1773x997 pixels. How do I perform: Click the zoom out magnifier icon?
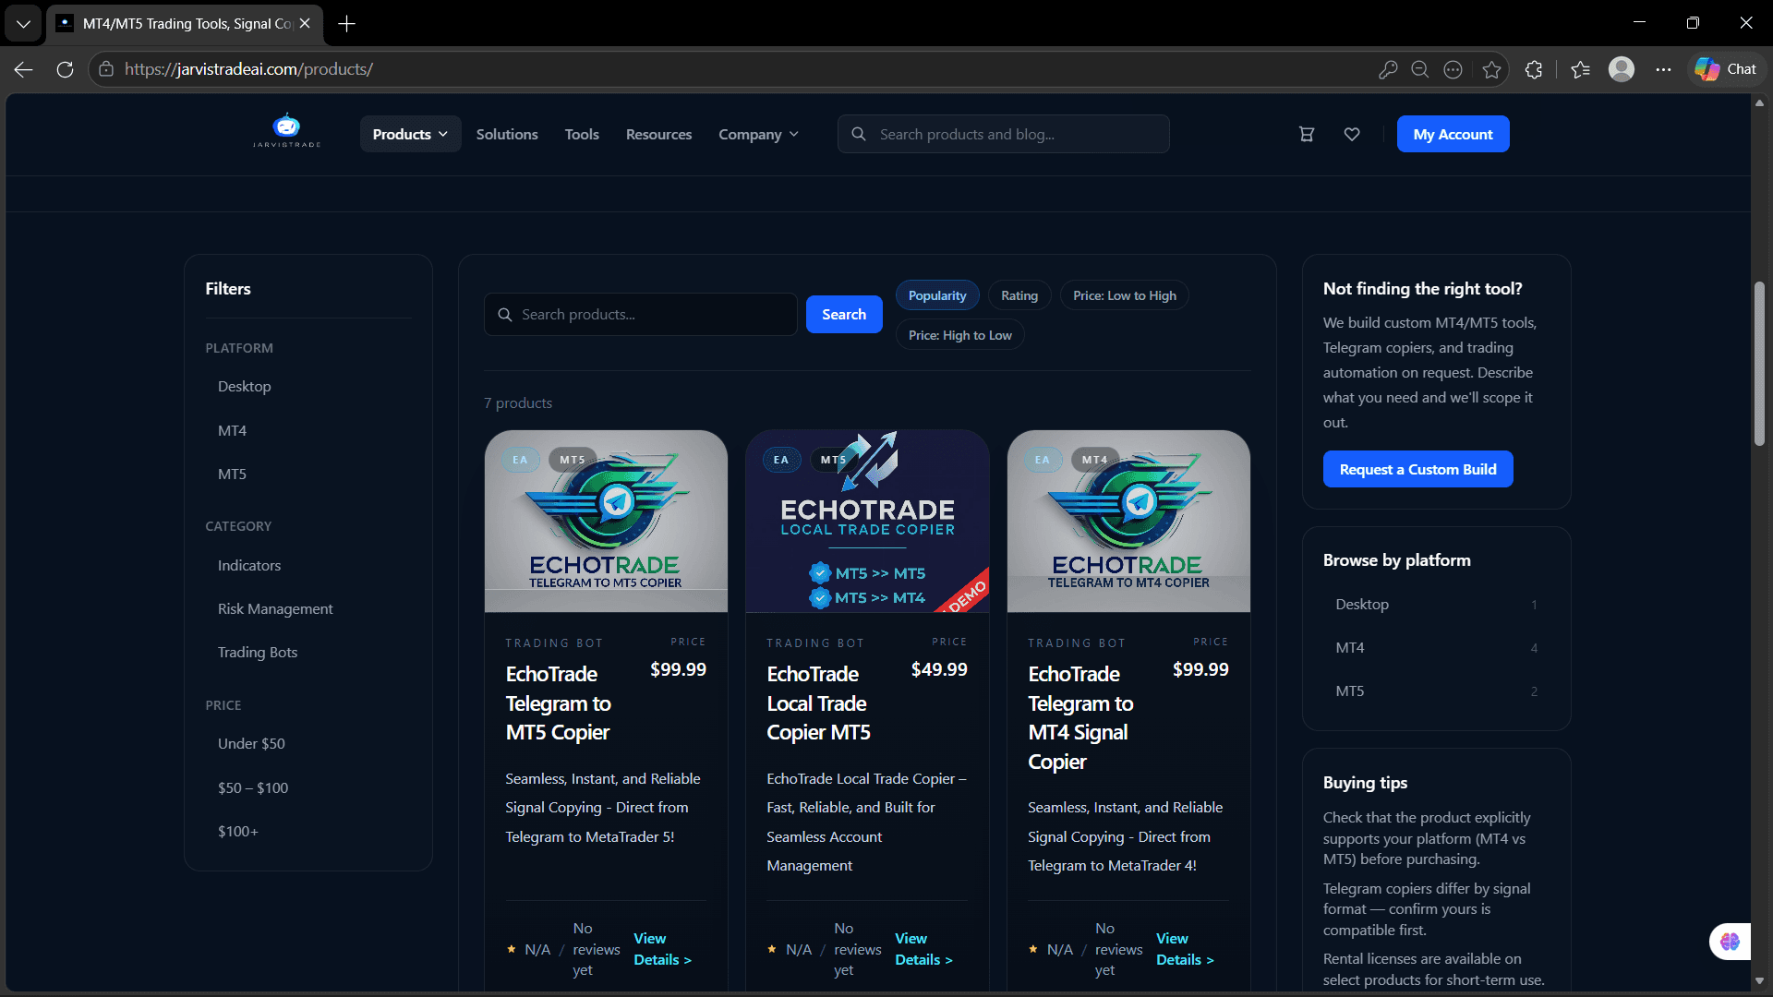click(1420, 69)
